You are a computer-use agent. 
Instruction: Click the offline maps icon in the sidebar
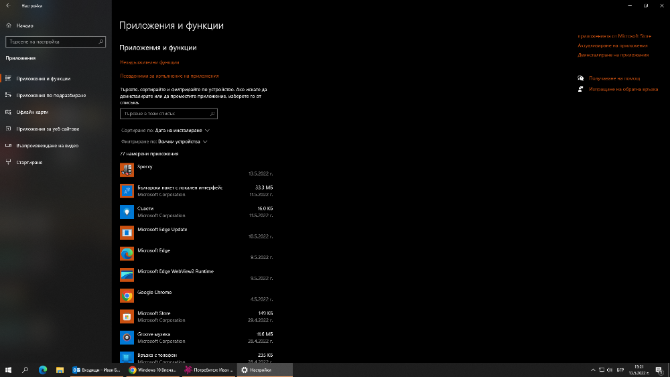[x=8, y=112]
